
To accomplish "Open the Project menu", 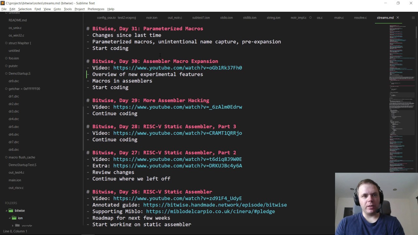I will [x=79, y=9].
